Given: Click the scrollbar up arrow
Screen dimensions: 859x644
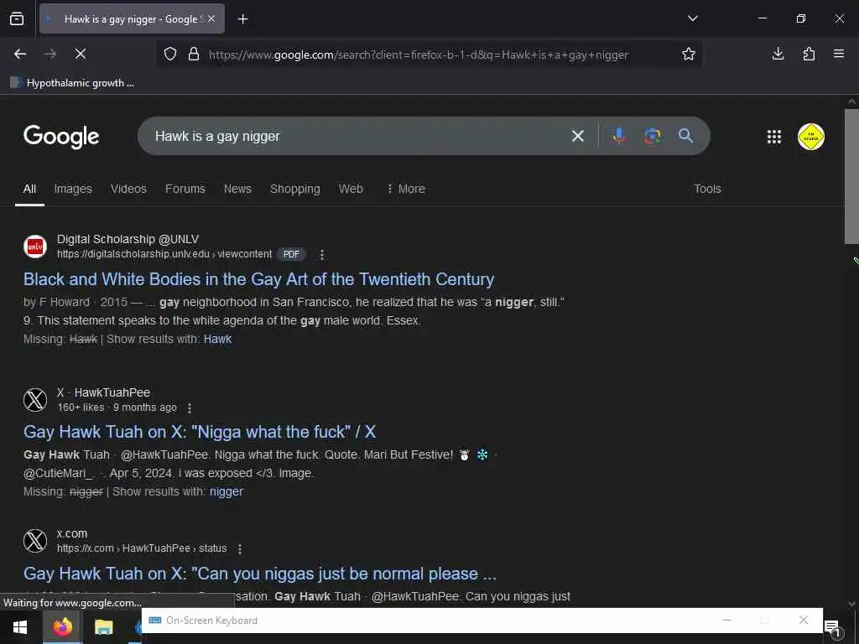Looking at the screenshot, I should [x=851, y=101].
